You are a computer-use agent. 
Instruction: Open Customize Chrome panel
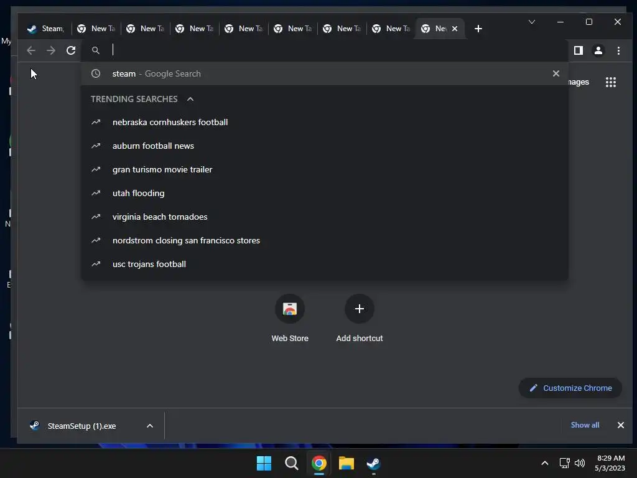tap(570, 388)
